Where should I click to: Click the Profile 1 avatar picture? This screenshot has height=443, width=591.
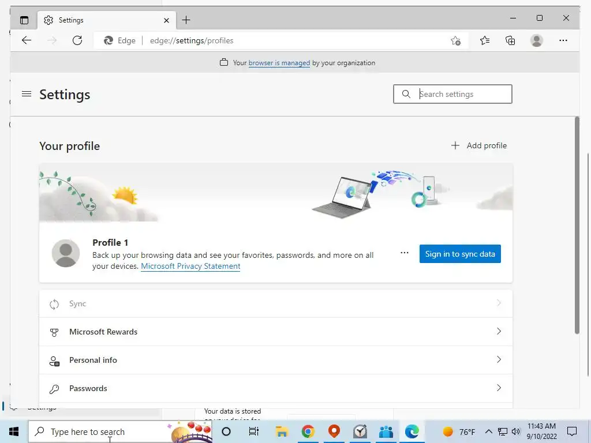coord(66,253)
